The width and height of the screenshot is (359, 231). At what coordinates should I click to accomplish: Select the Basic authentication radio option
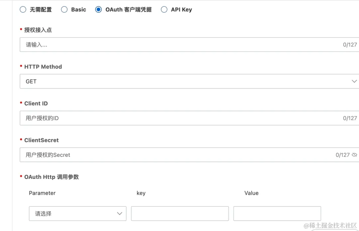[64, 10]
